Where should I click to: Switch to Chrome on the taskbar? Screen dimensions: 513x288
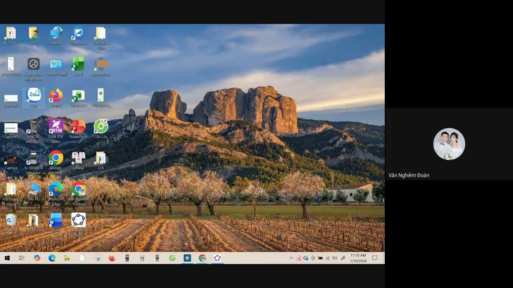[202, 258]
